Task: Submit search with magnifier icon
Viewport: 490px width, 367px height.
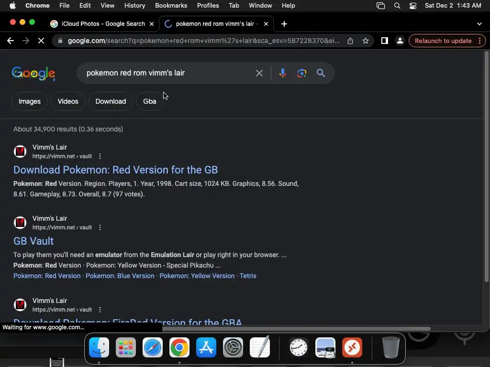Action: 321,73
